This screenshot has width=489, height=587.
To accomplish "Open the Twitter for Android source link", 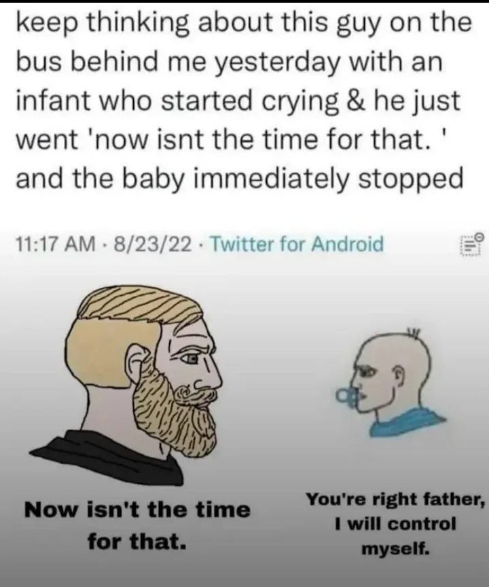I will pyautogui.click(x=298, y=244).
